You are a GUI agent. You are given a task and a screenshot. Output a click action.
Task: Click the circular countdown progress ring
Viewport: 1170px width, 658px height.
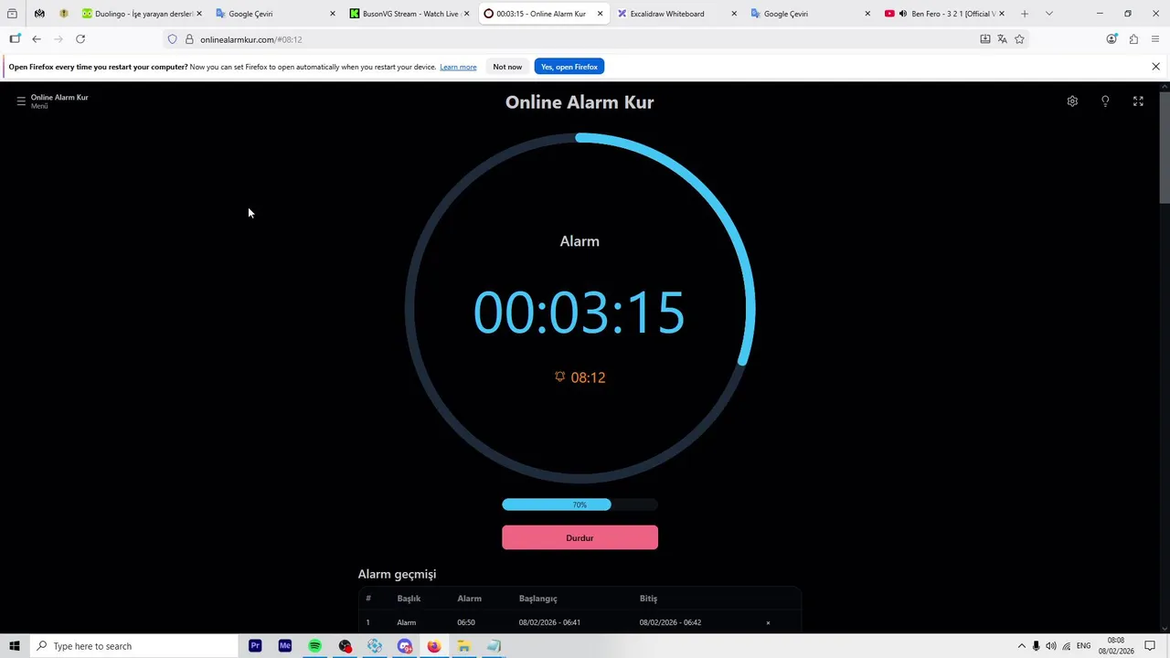580,308
